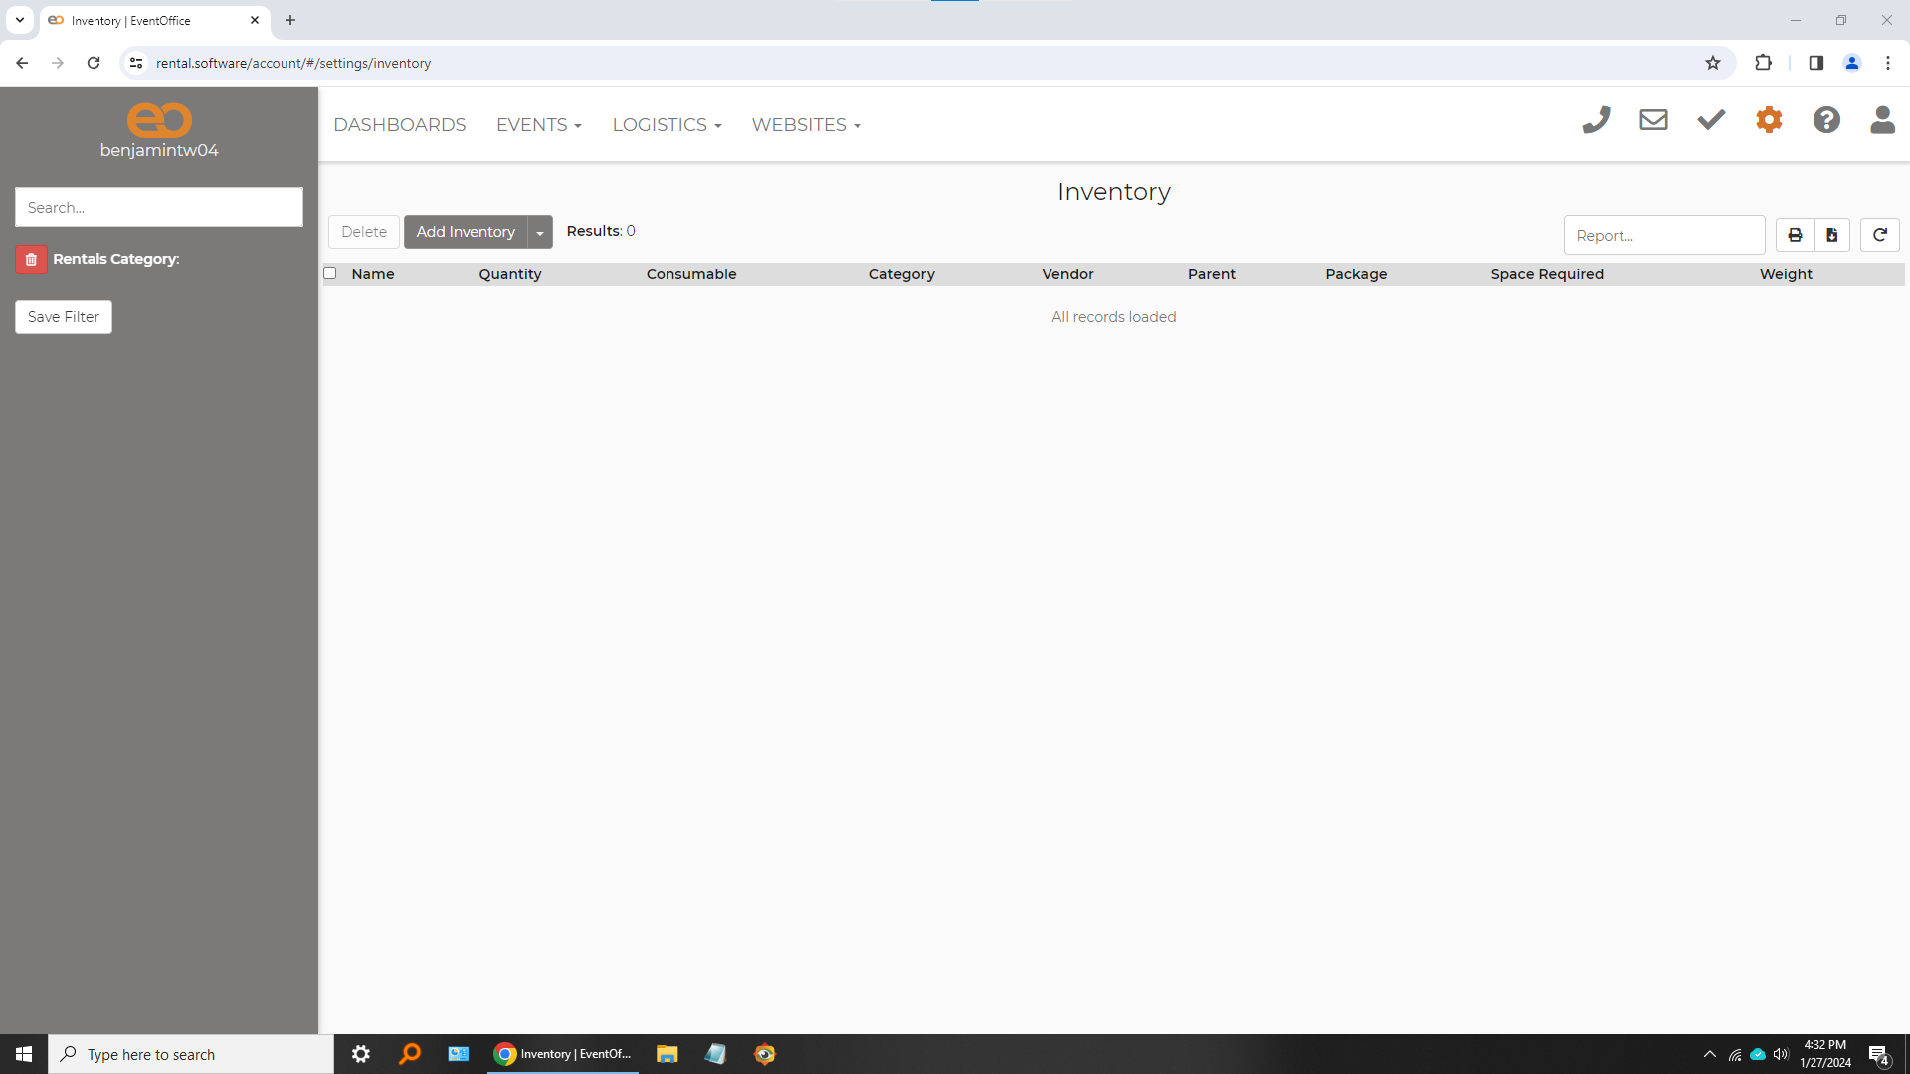Open the WEBSITES dropdown menu
The image size is (1910, 1074).
point(806,125)
